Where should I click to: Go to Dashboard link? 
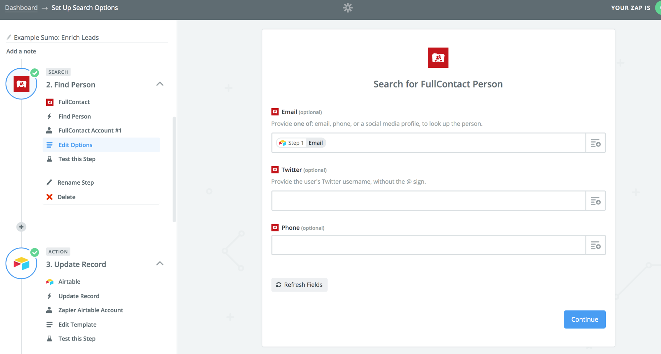pos(21,8)
